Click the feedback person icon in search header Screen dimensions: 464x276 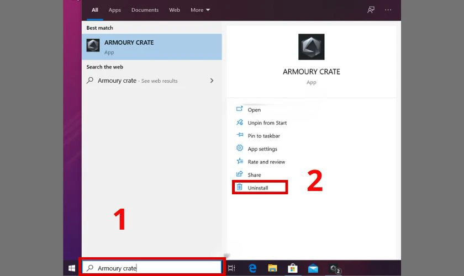(x=371, y=10)
